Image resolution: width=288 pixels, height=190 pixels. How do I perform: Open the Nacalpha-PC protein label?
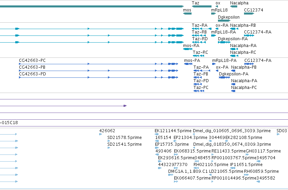point(244,88)
